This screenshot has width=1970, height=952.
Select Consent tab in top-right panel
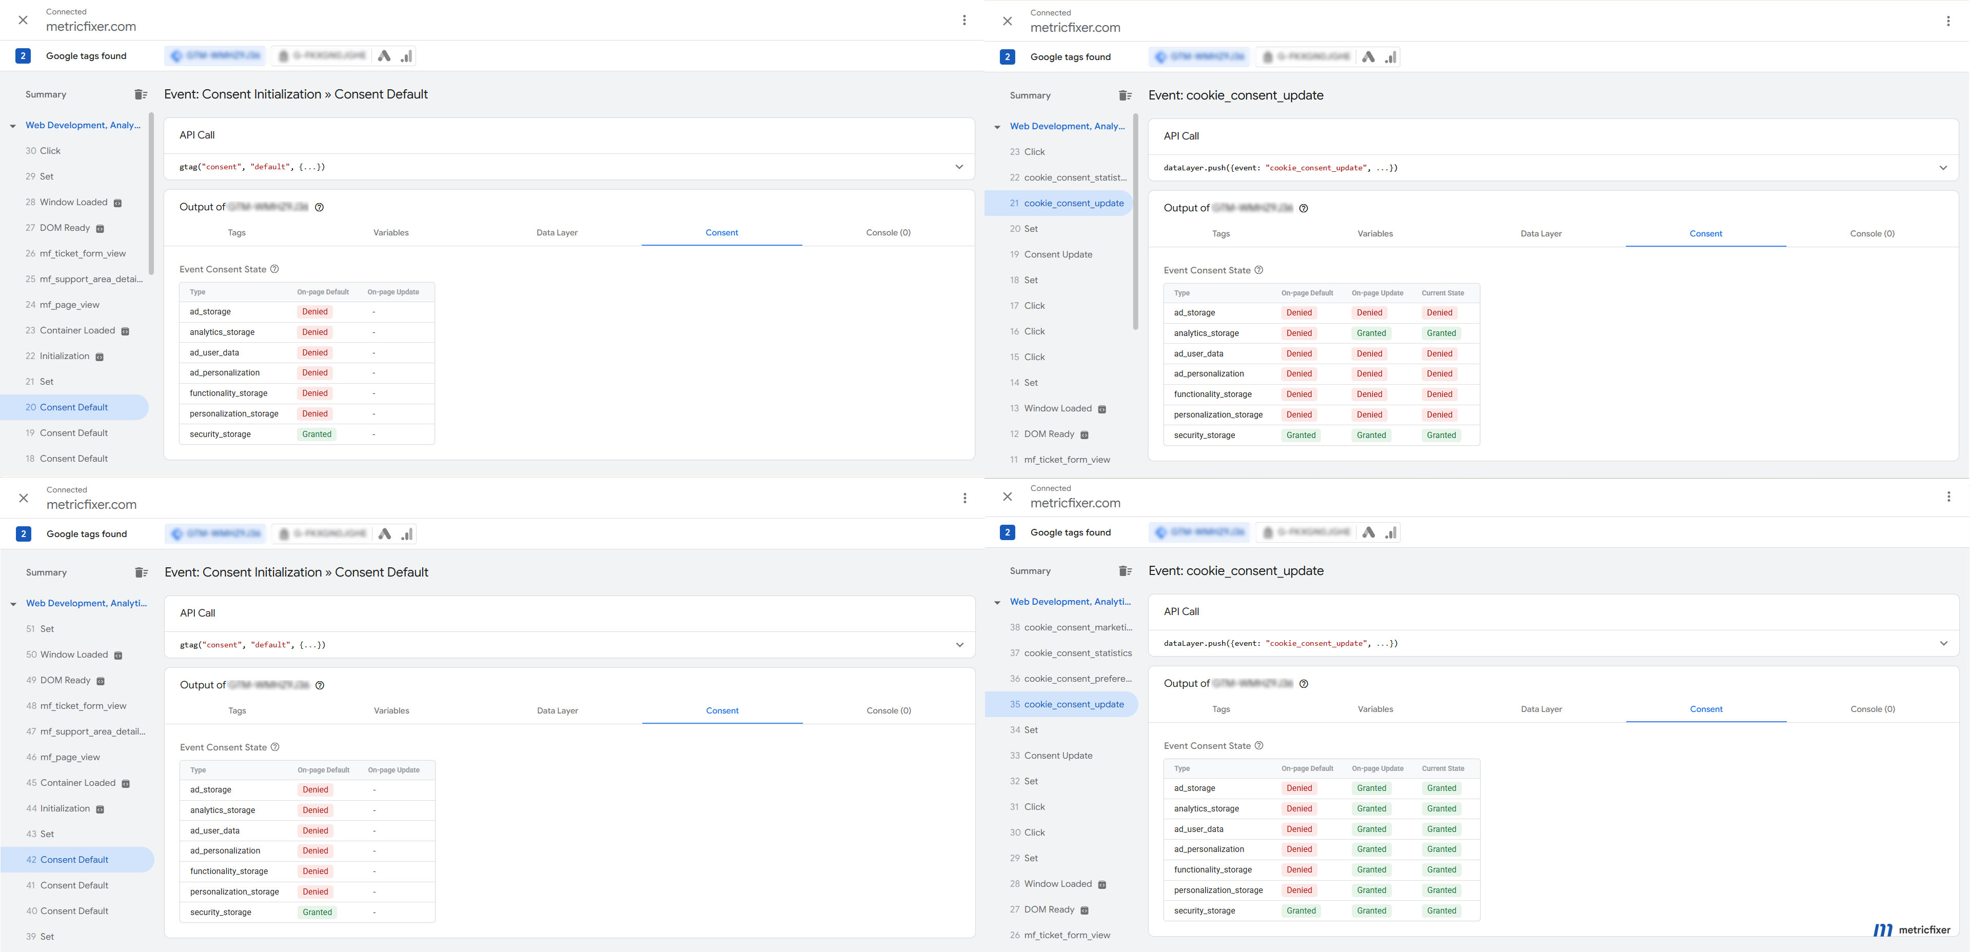(1706, 233)
